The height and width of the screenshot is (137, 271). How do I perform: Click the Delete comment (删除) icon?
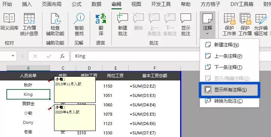(138, 22)
